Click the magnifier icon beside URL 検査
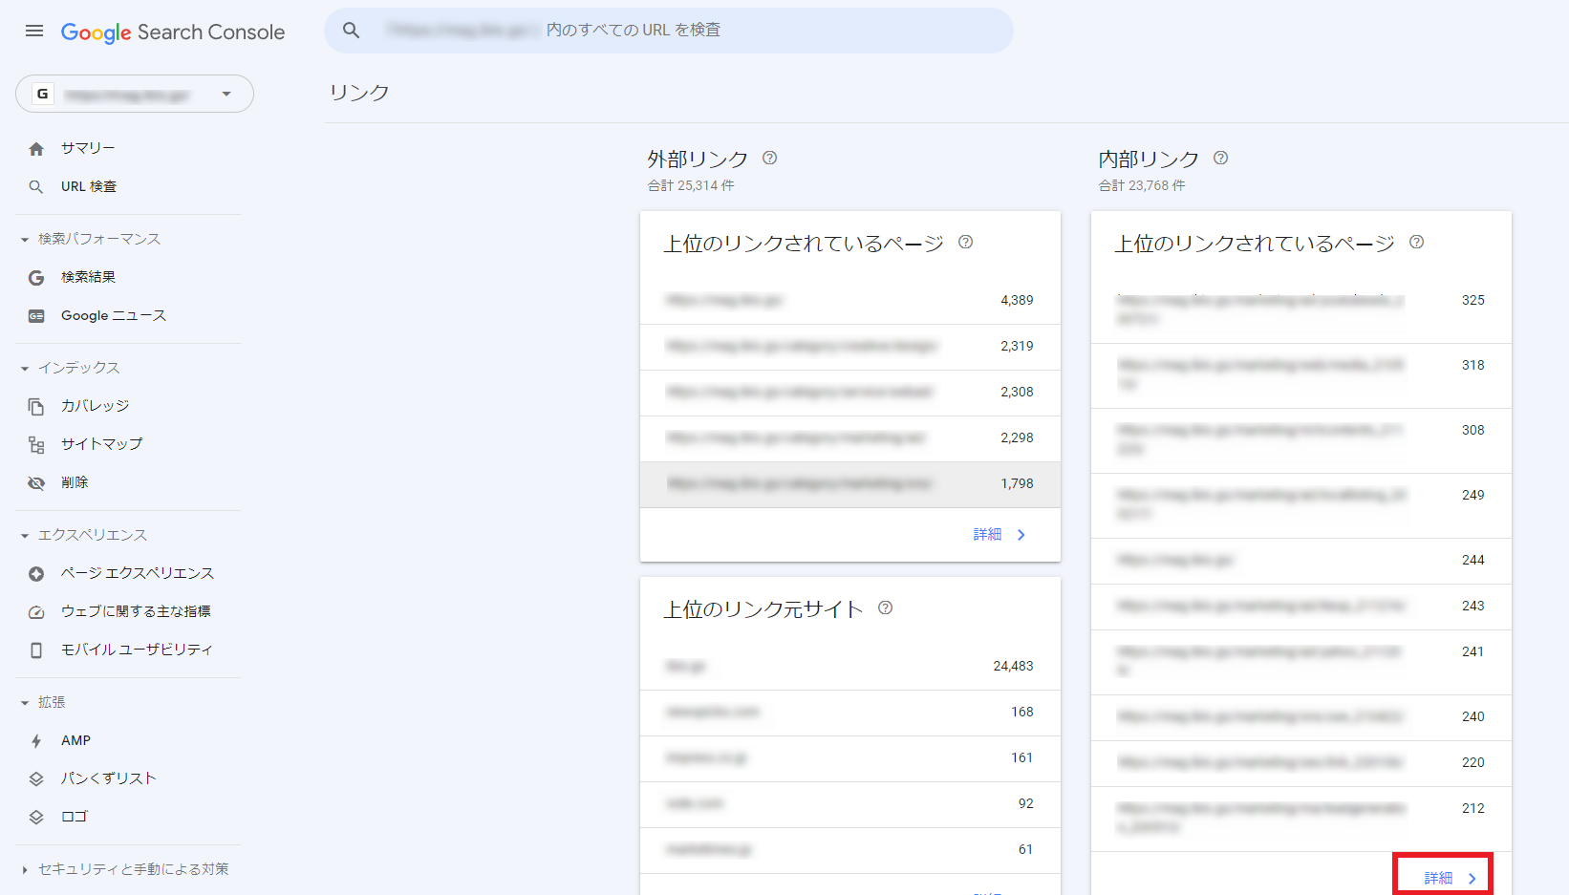Screen dimensions: 1569x895 (x=36, y=187)
